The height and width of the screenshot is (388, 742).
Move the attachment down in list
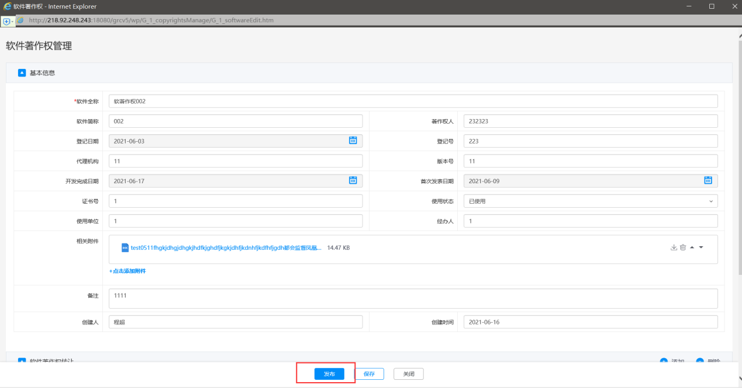[x=701, y=247]
